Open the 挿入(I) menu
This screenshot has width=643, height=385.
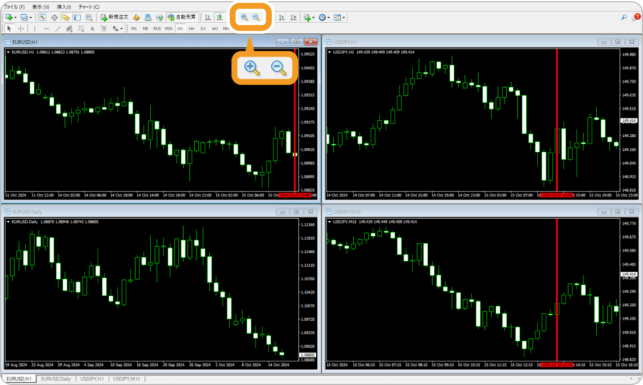(64, 7)
